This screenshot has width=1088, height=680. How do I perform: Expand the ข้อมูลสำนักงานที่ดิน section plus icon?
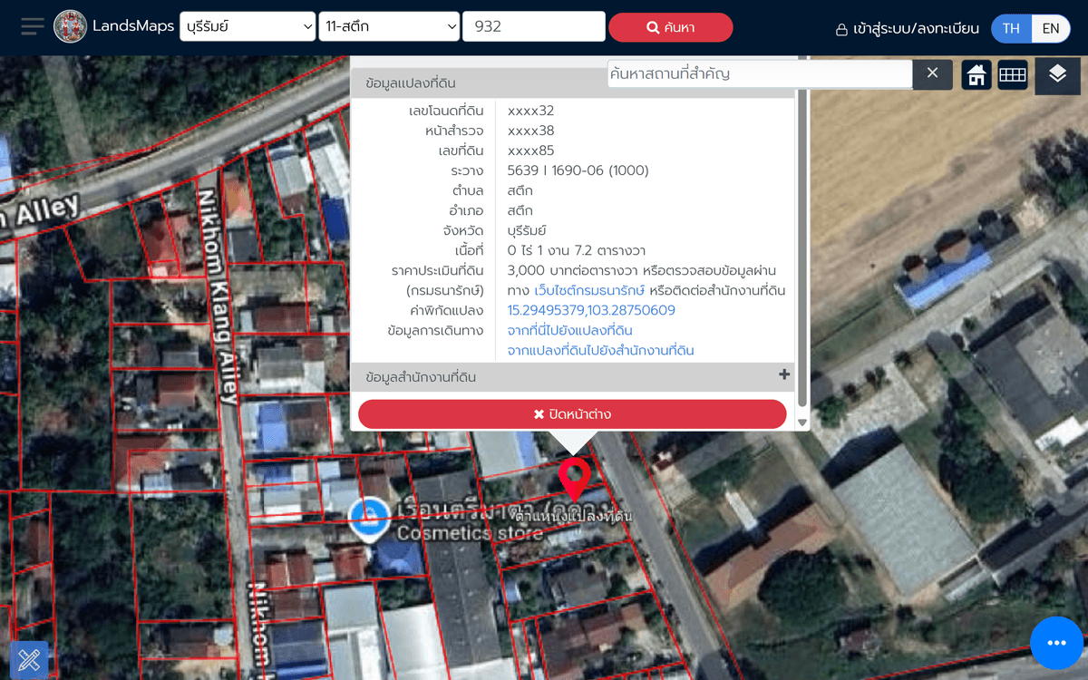(784, 374)
